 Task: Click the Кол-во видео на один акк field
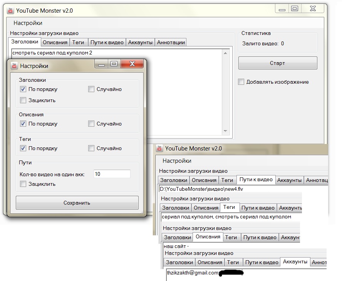(112, 174)
